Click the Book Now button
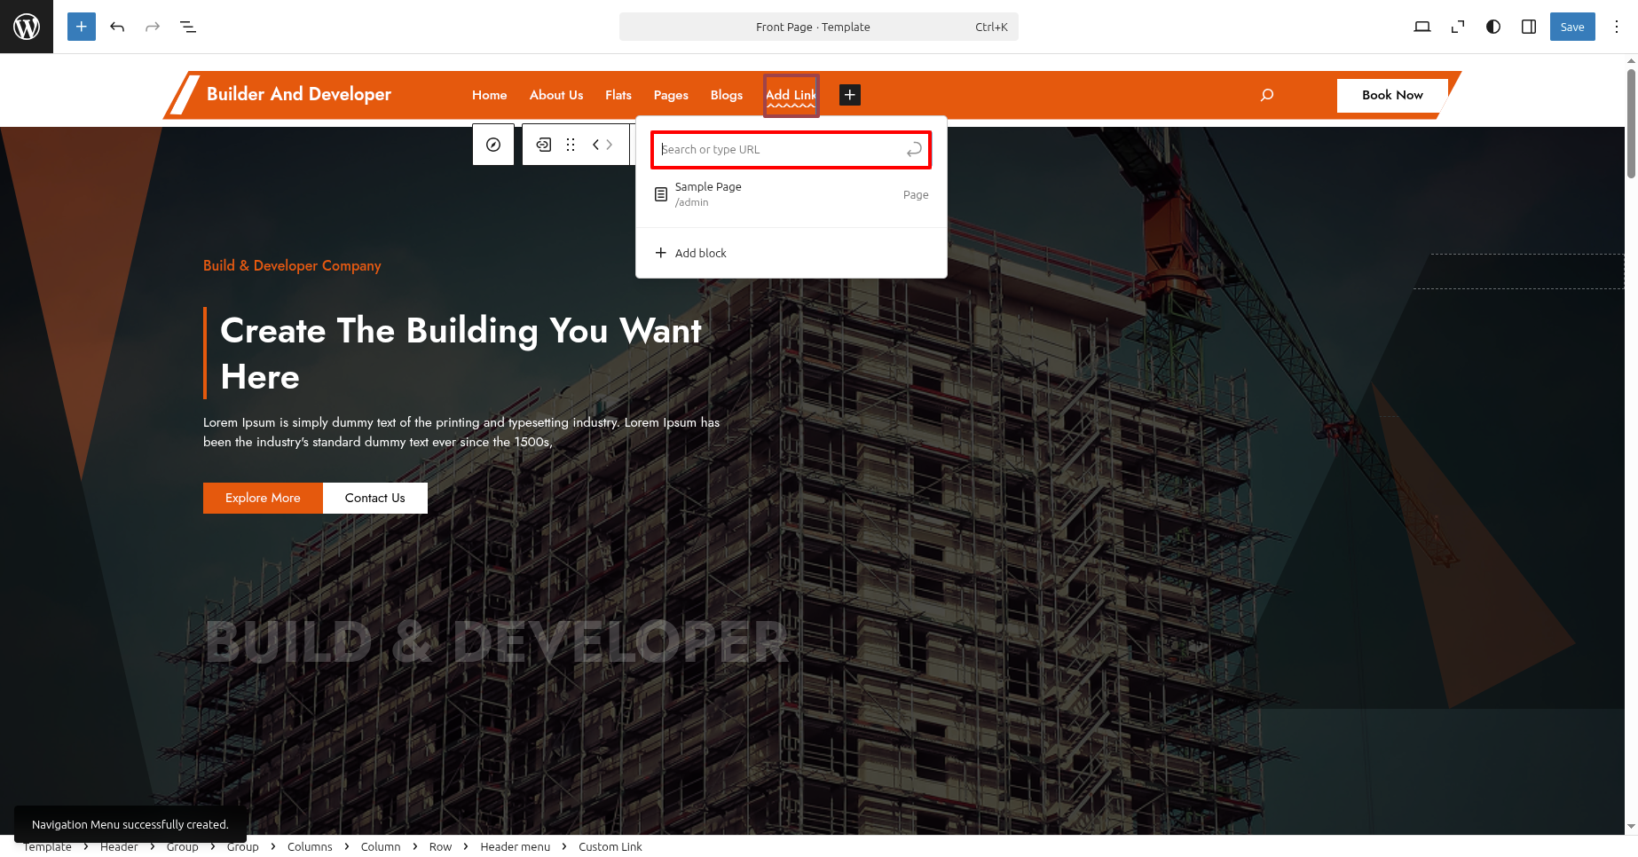The height and width of the screenshot is (857, 1638). point(1391,95)
